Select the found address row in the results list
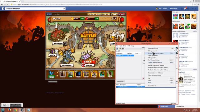 pyautogui.click(x=125, y=56)
